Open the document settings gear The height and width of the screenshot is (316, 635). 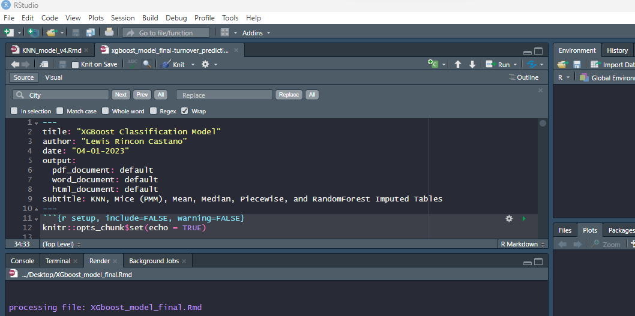205,64
